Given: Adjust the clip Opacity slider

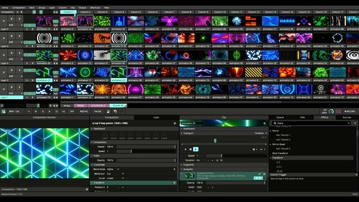Looking at the screenshot, I should coord(236,183).
